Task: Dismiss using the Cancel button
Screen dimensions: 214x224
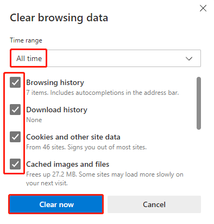Action: point(154,204)
